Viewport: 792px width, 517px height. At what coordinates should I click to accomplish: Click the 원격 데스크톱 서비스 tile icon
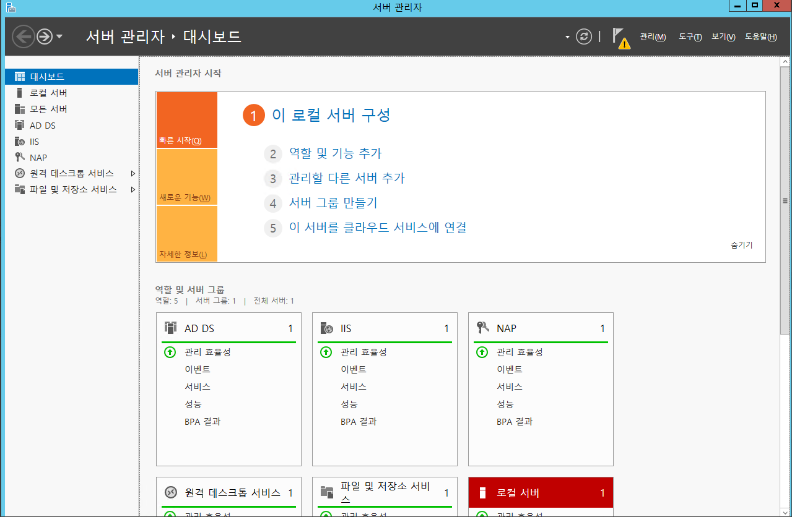(170, 493)
